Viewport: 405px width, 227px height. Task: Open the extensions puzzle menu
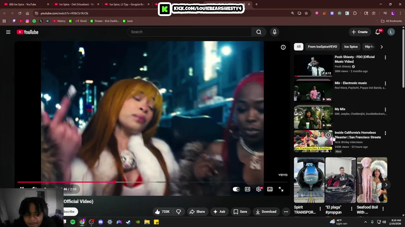[x=355, y=13]
